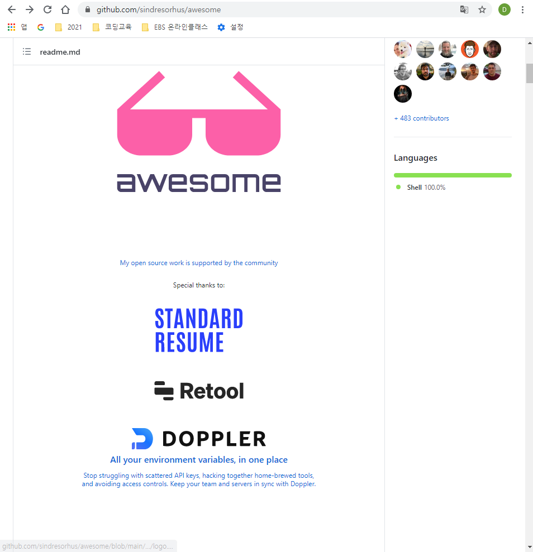Click the 'Languages' sidebar heading
This screenshot has width=533, height=552.
pos(415,158)
